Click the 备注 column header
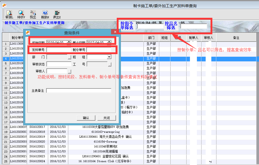The image size is (259, 165). point(236,38)
